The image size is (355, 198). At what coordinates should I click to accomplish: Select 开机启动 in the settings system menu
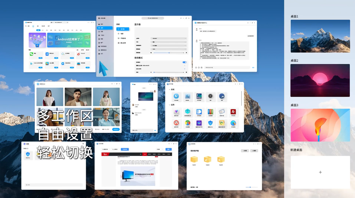pos(122,38)
